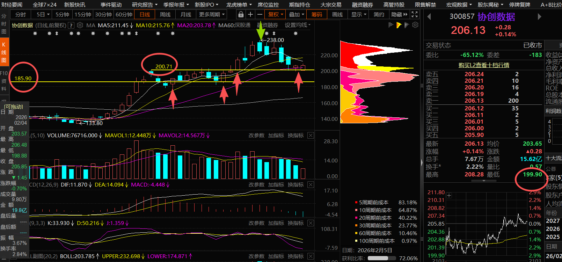Screen dimensions: 562x262
Task: Toggle the 简约 simple mode
Action: coord(379,14)
